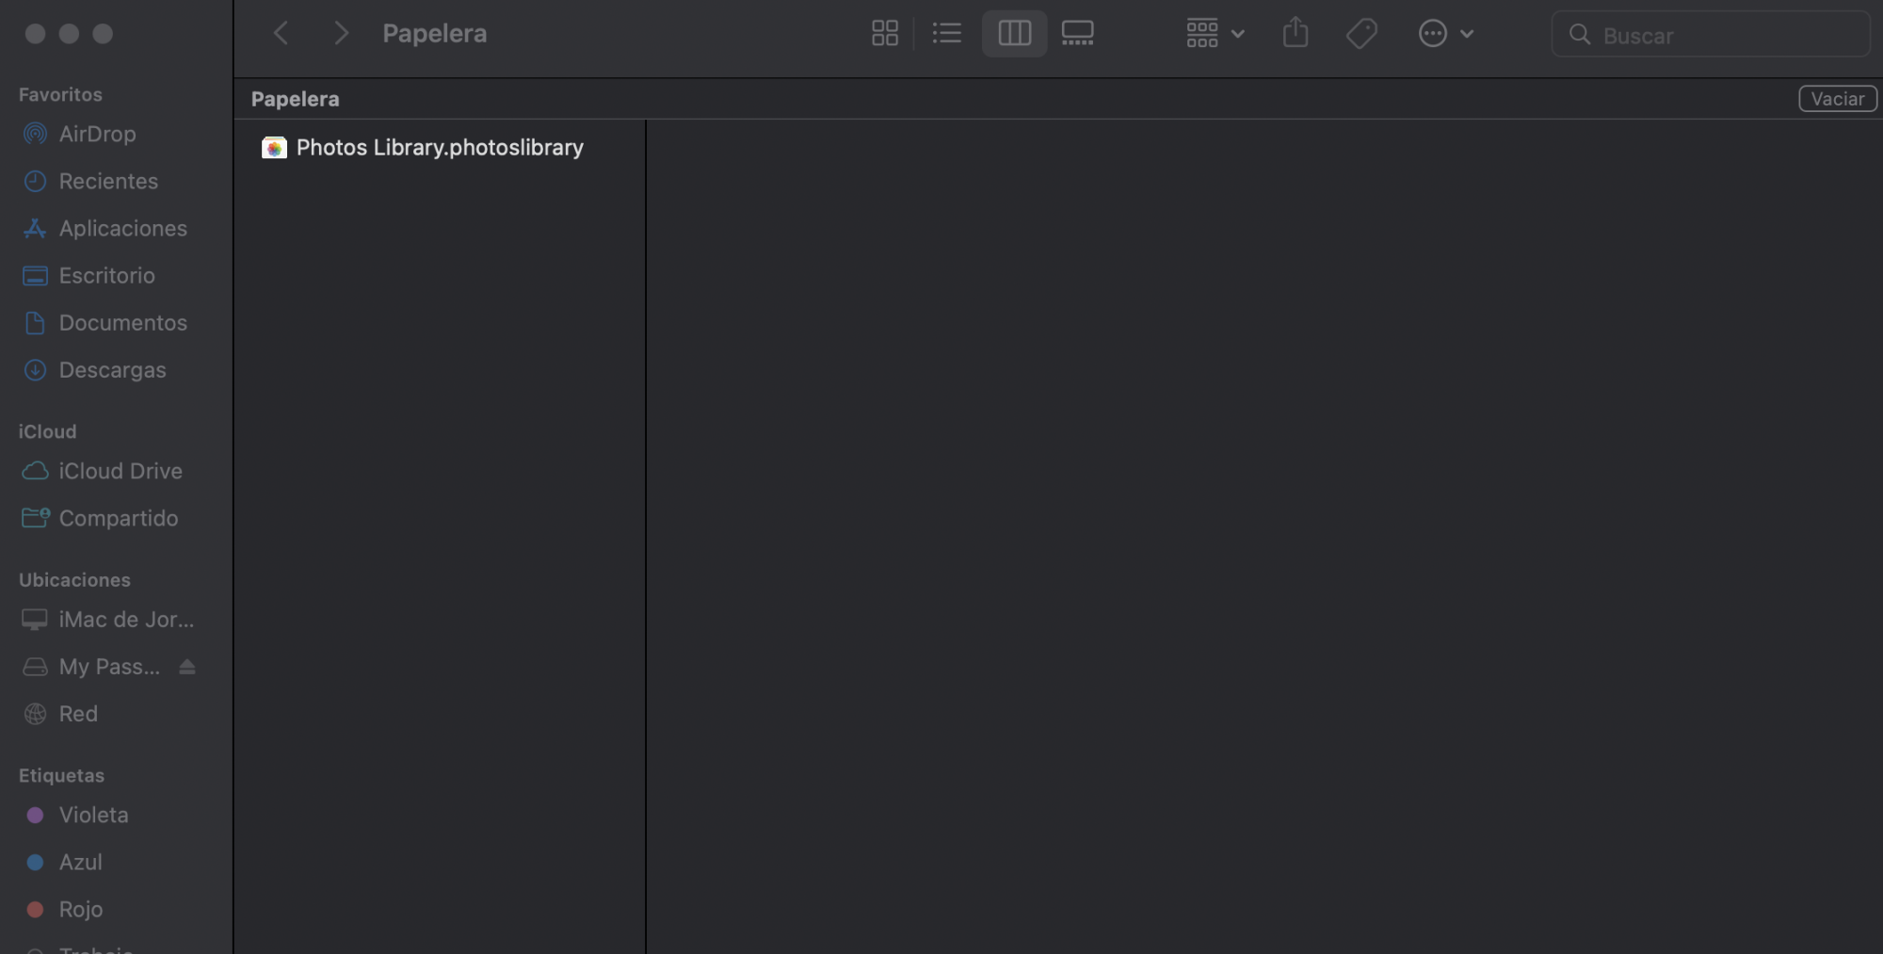Click the iMac computer icon
This screenshot has height=954, width=1883.
point(35,620)
